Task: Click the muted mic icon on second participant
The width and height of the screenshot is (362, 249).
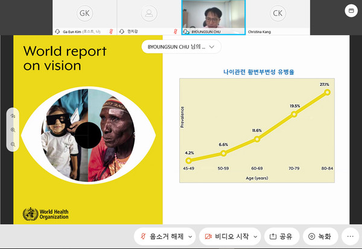Action: click(175, 31)
